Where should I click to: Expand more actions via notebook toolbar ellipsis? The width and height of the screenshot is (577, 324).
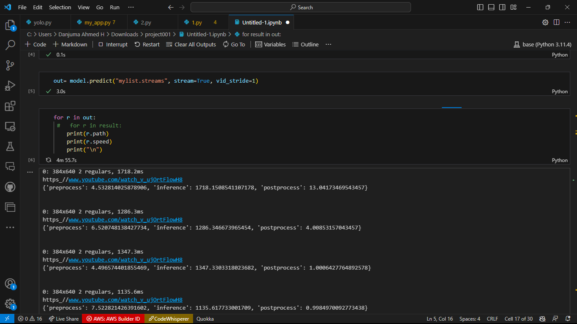[329, 44]
